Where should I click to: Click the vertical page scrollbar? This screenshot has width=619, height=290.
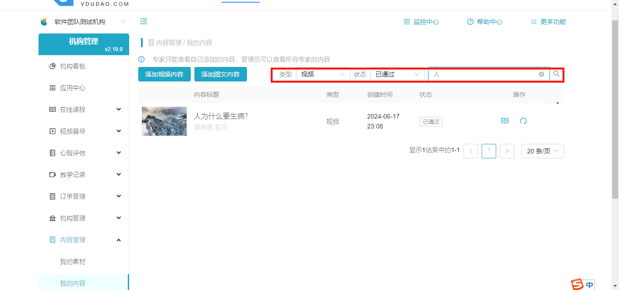(615, 109)
